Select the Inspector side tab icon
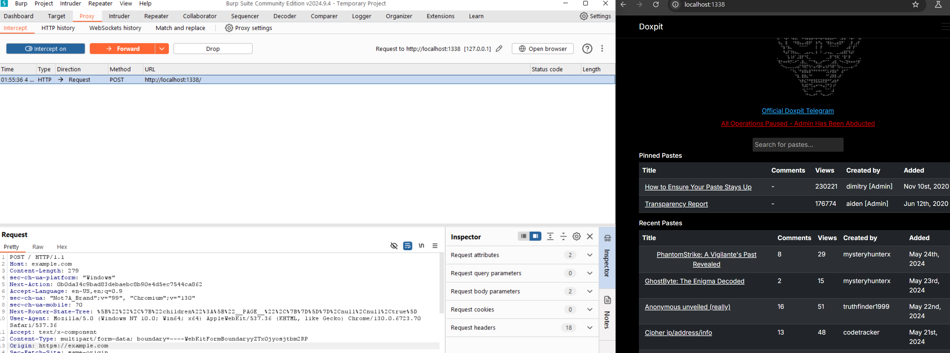Image resolution: width=950 pixels, height=353 pixels. (607, 238)
